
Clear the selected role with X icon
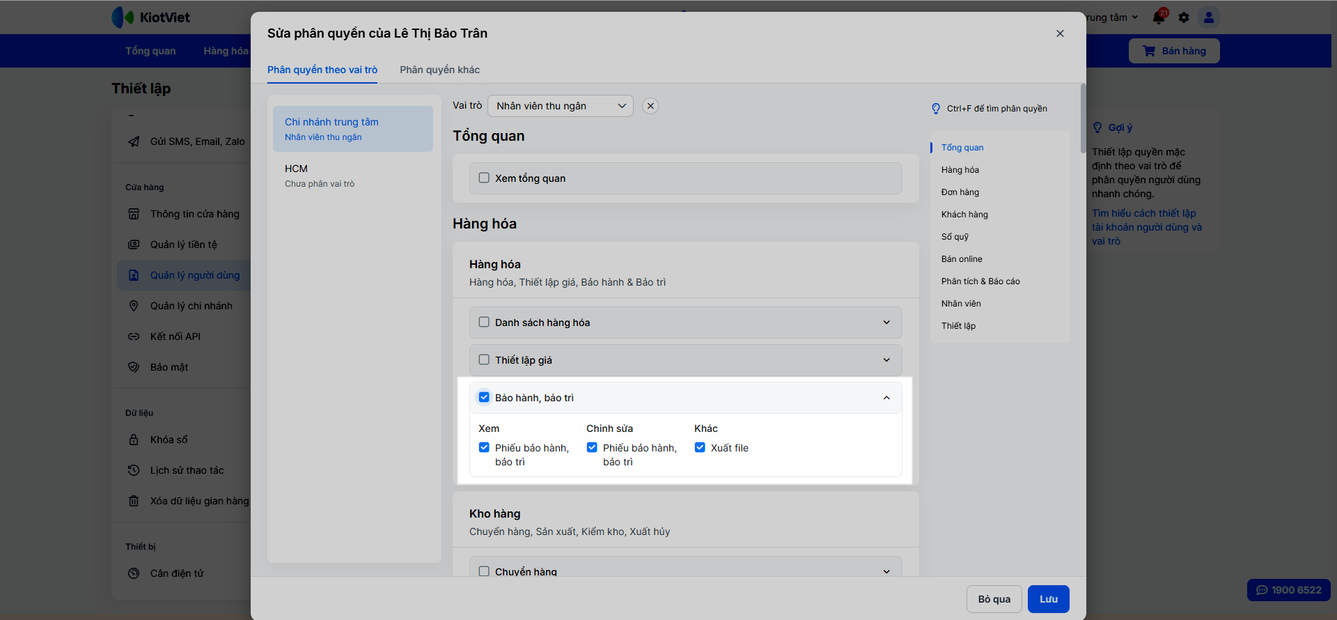pos(650,106)
